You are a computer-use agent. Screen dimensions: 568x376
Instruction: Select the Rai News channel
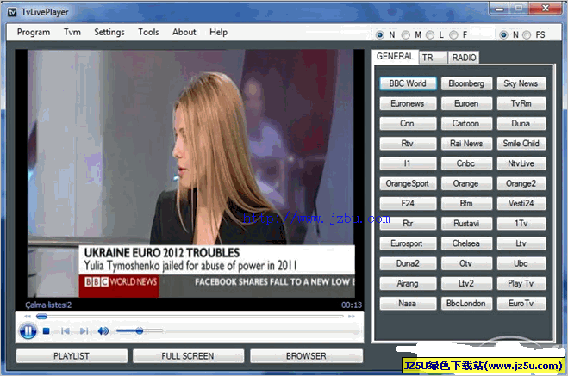coord(466,144)
